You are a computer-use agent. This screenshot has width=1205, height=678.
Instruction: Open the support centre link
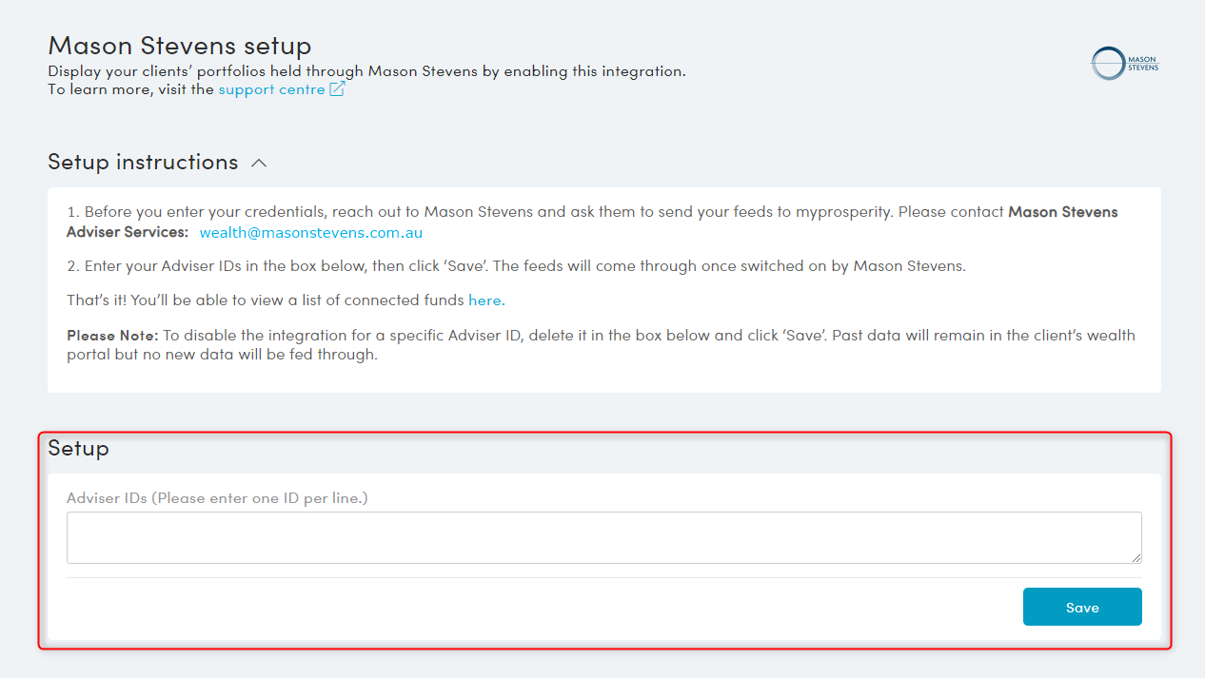[x=271, y=89]
